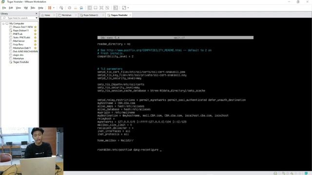Screen dimensions: 312x175
Task: Select Repo Debian11 in library tree
Action: pos(20,31)
